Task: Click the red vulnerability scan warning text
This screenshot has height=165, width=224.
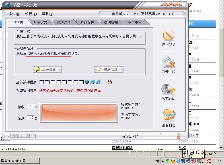Action: click(71, 91)
